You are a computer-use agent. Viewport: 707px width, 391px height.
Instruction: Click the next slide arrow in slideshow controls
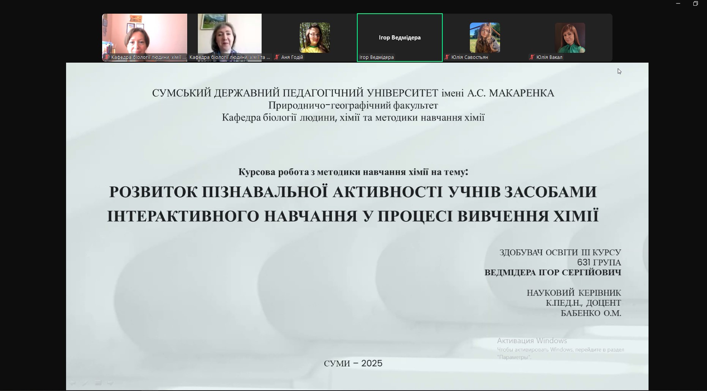pos(110,383)
